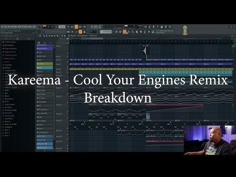Viewport: 236px width, 177px height.
Task: Click the 0:00 song time display
Action: 96,27
